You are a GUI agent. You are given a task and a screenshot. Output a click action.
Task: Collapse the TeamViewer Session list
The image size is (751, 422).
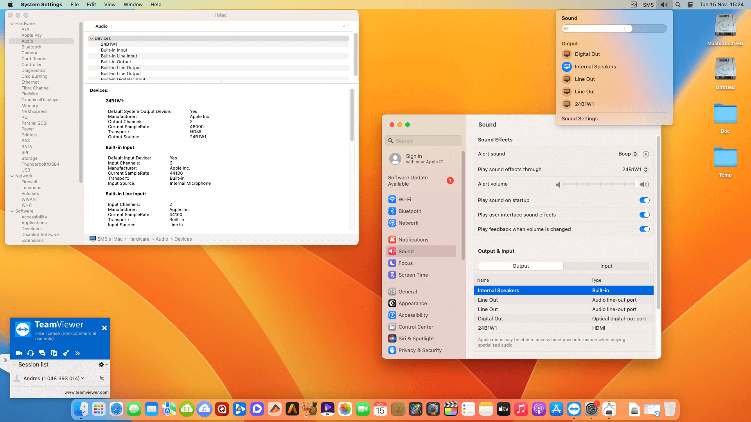[15, 365]
